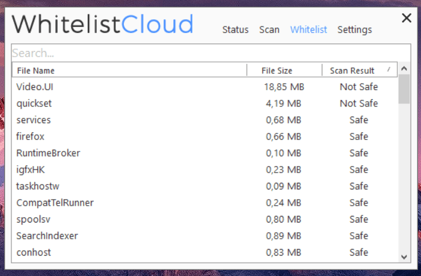Sort list by File Size column
This screenshot has height=276, width=421.
tap(284, 70)
